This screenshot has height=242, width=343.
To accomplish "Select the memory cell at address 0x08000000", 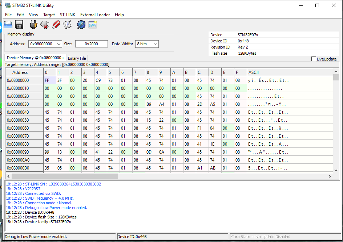I will 49,80.
